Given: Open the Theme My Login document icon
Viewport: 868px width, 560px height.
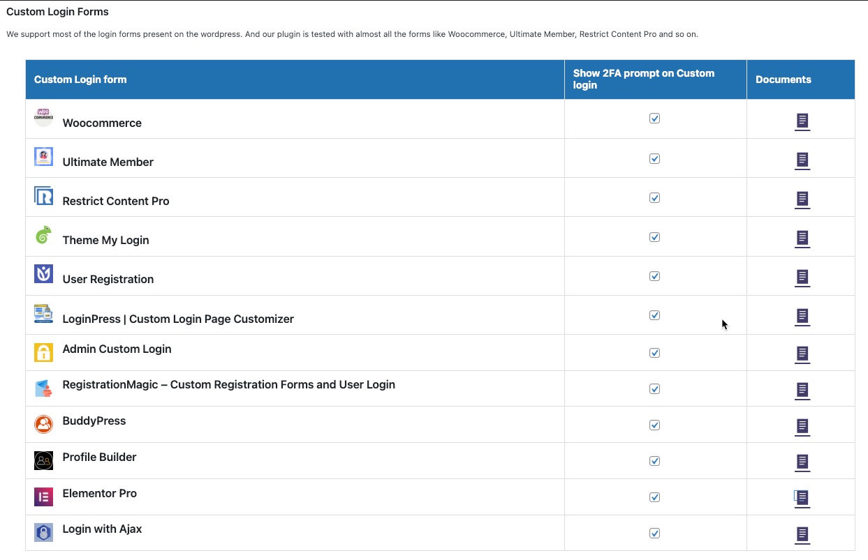Looking at the screenshot, I should pyautogui.click(x=802, y=239).
